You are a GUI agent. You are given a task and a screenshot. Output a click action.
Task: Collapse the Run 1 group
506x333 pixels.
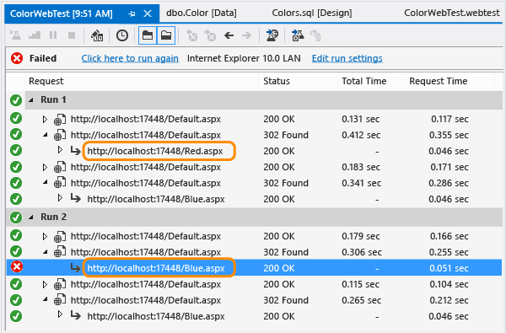(31, 100)
